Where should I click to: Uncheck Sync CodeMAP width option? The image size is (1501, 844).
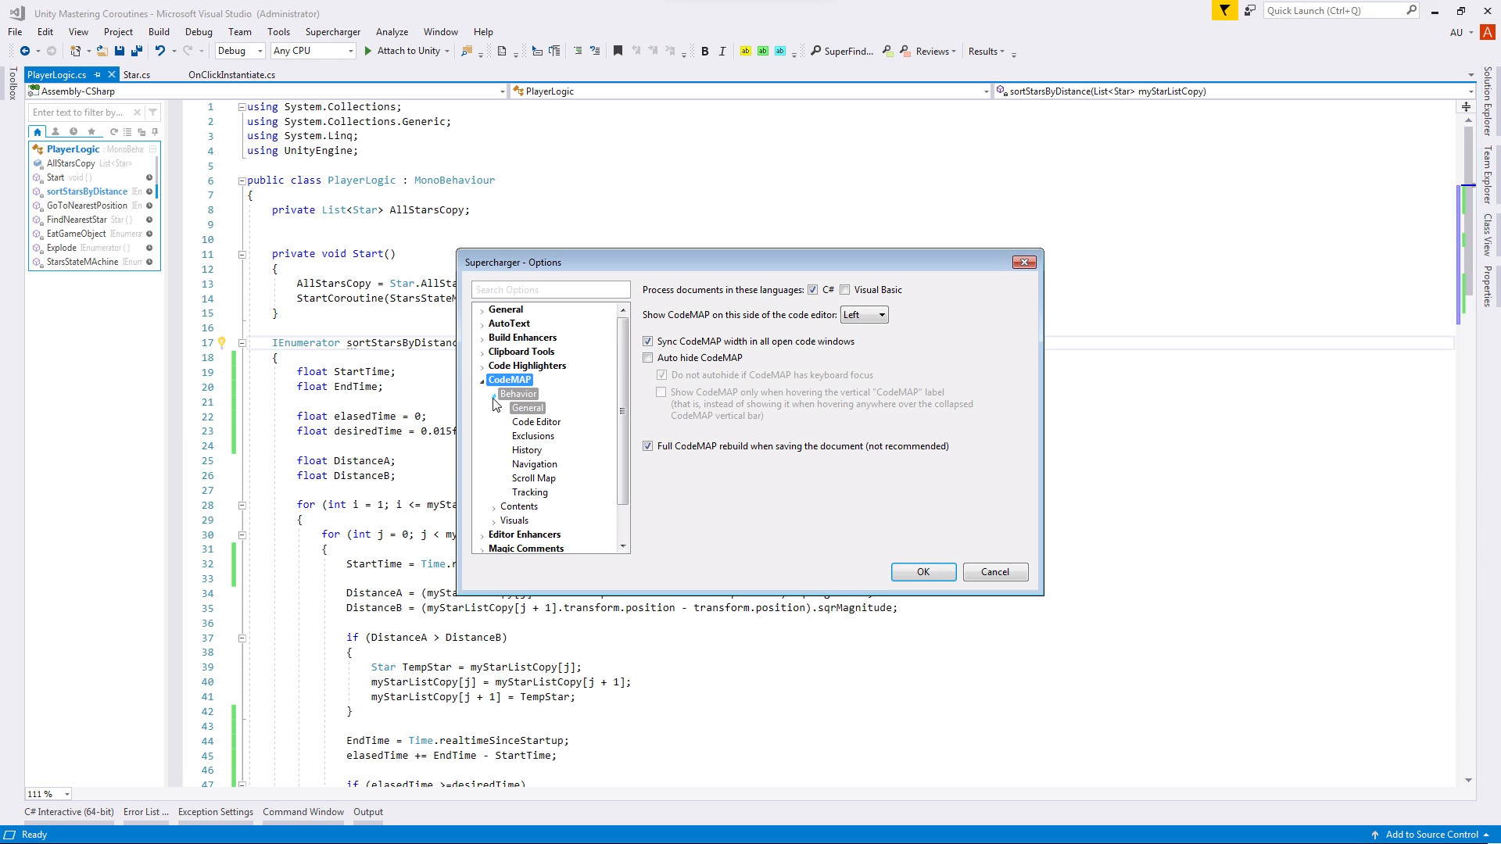point(648,341)
